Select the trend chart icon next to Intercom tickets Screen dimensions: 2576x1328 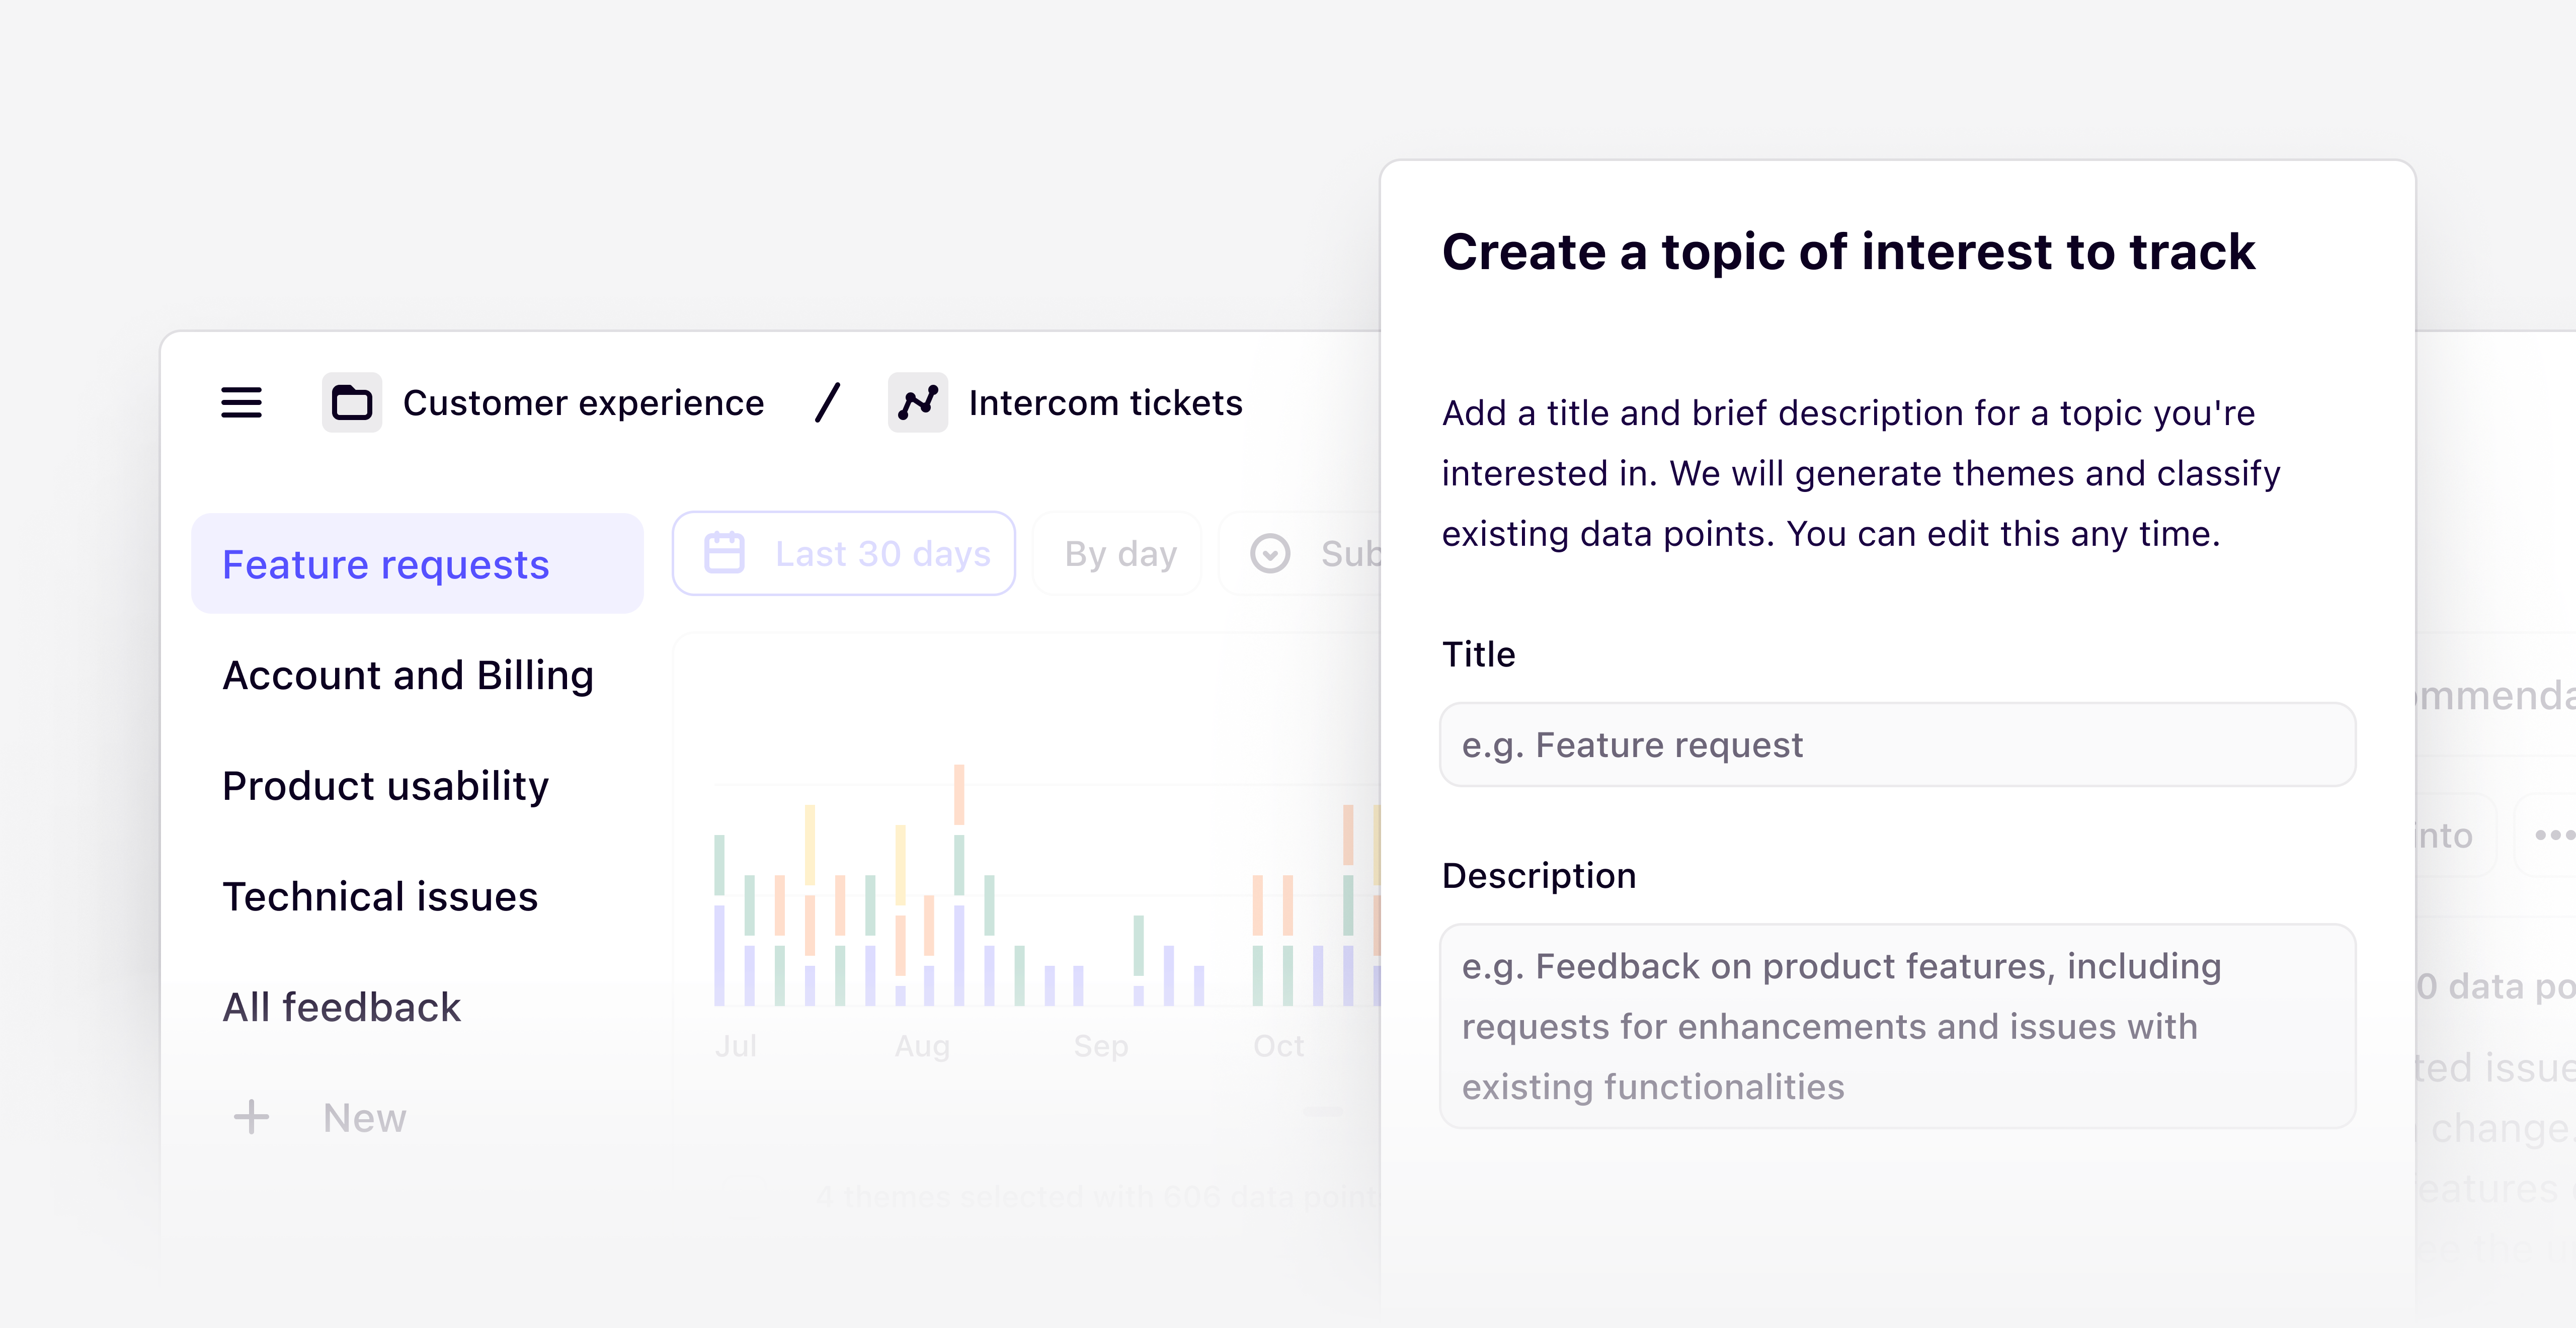pos(918,403)
